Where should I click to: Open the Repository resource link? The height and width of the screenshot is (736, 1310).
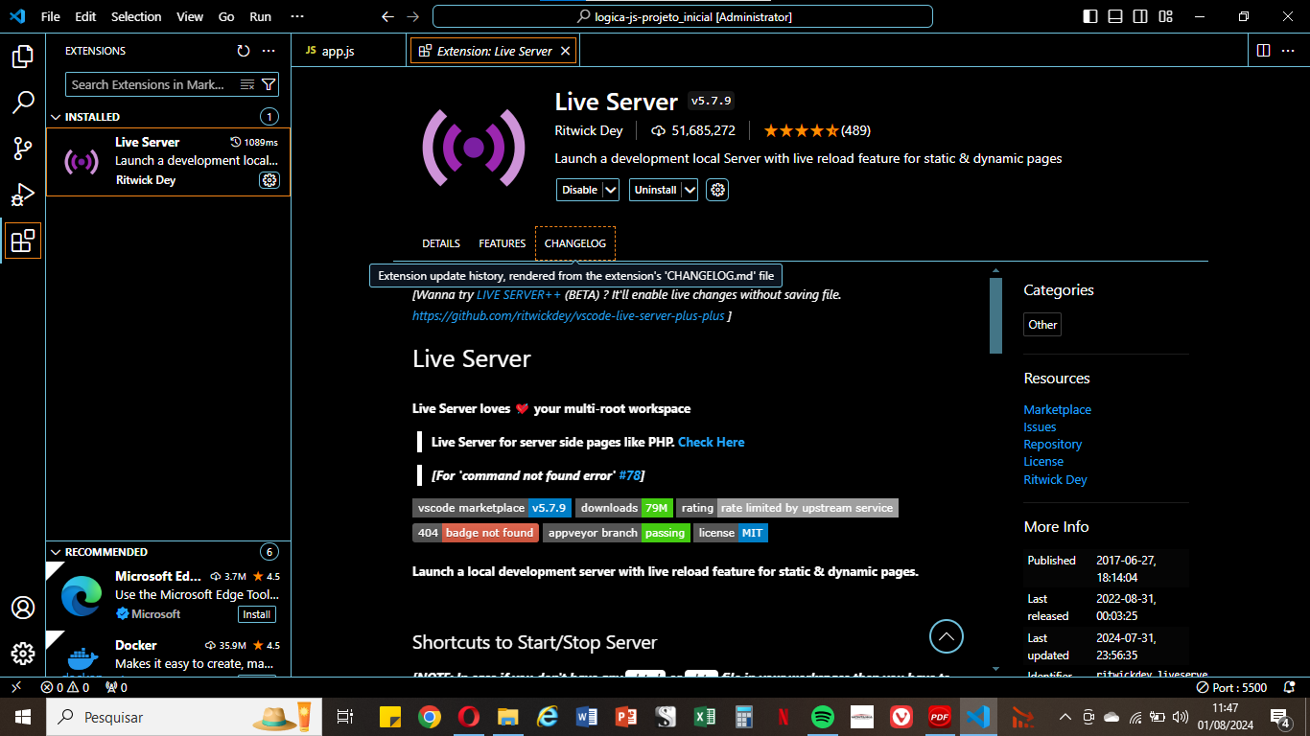(x=1052, y=444)
